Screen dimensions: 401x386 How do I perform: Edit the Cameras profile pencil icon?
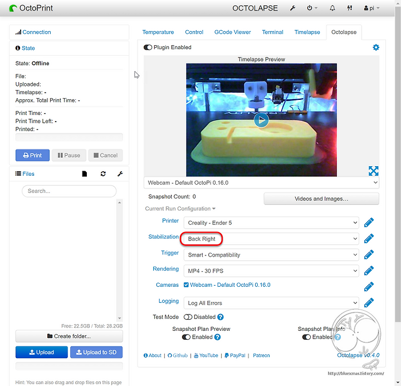tap(369, 287)
